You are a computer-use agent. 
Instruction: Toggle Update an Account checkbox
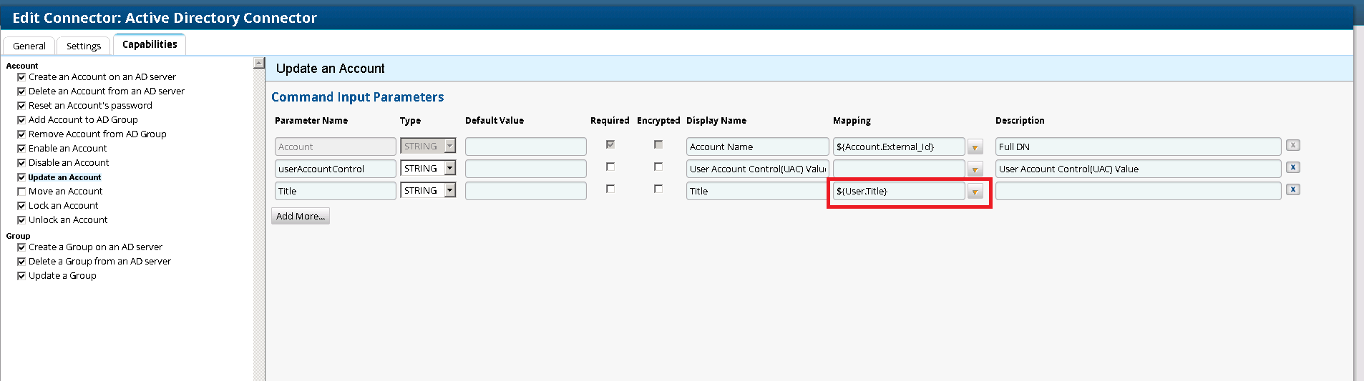click(x=21, y=177)
